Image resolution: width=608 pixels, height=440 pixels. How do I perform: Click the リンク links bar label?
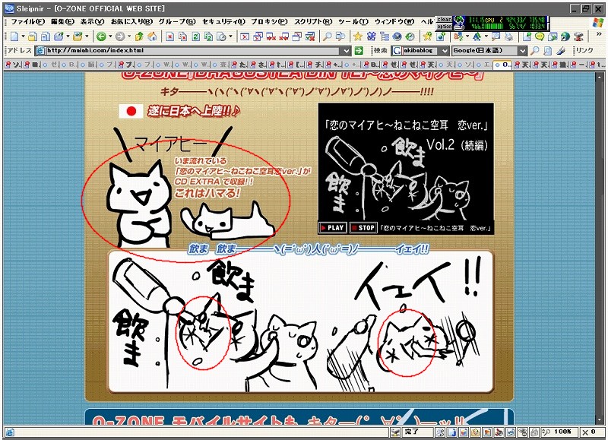click(x=584, y=50)
